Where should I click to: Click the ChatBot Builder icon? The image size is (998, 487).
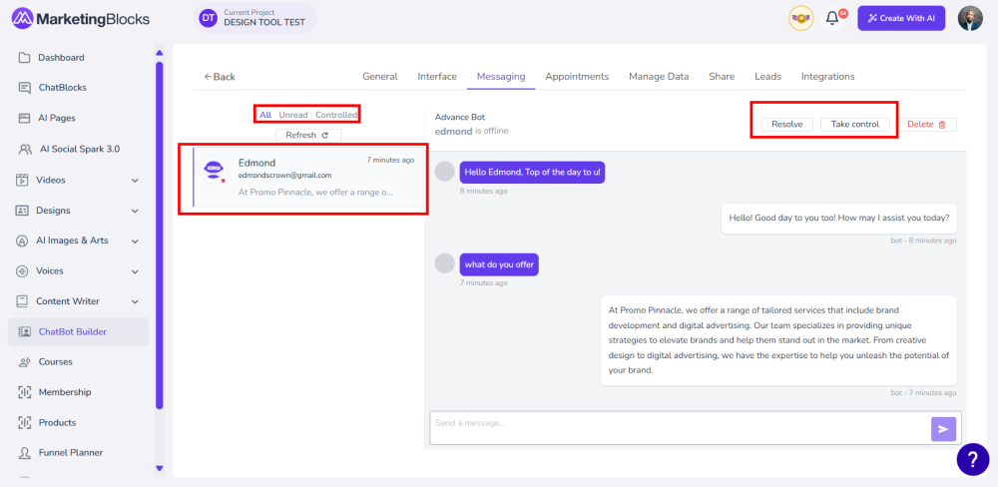pyautogui.click(x=24, y=331)
